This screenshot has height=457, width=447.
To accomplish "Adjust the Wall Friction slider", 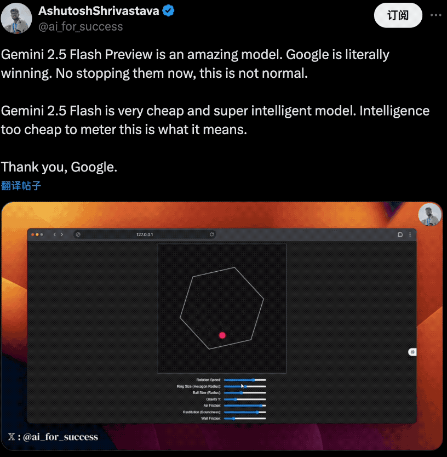I will pyautogui.click(x=245, y=419).
